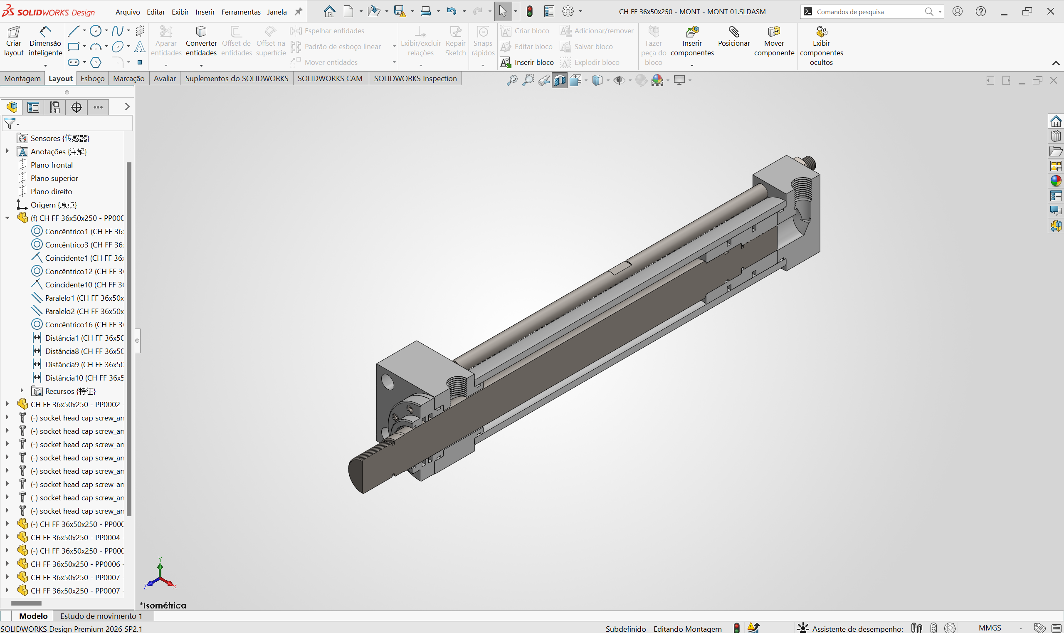Expand CH FF 36x50x250 - PP0002 component
1064x633 pixels.
click(7, 404)
